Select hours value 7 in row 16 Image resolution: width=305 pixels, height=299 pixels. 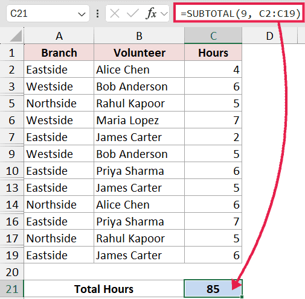point(213,222)
